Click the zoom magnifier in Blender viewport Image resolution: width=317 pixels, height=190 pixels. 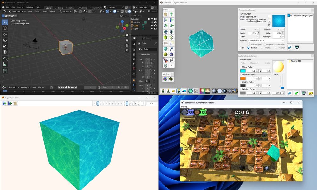click(127, 35)
